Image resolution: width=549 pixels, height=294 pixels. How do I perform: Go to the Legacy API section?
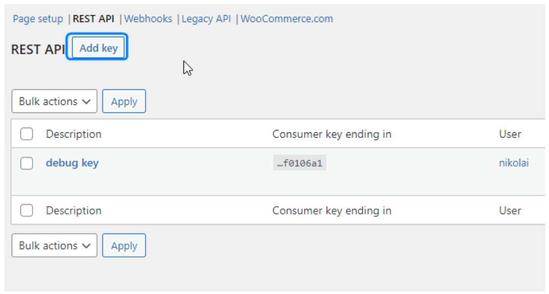pyautogui.click(x=206, y=19)
